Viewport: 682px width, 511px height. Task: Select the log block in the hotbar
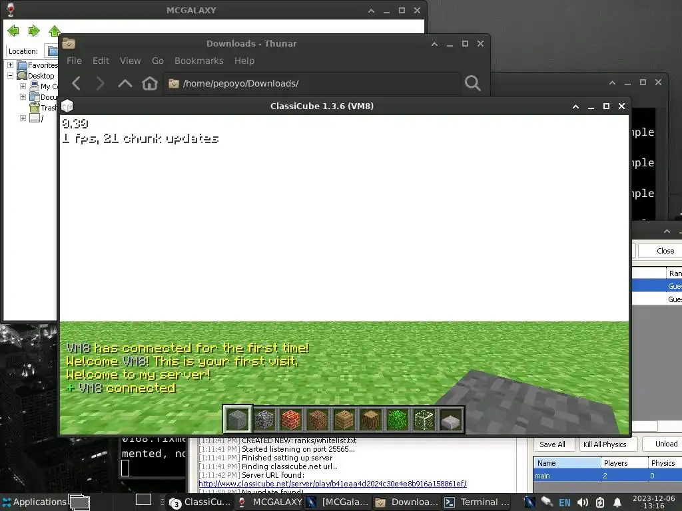click(370, 420)
